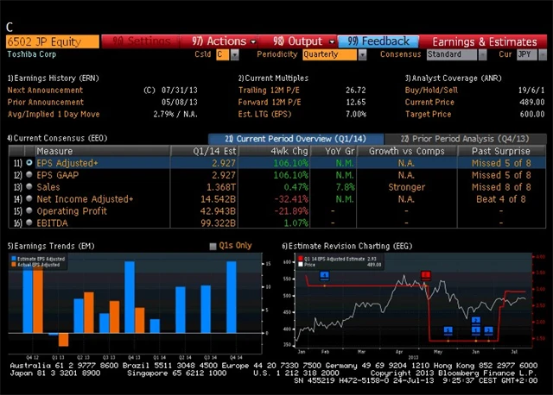
Task: Click the Sales YoY growth 7.8%
Action: coord(345,187)
